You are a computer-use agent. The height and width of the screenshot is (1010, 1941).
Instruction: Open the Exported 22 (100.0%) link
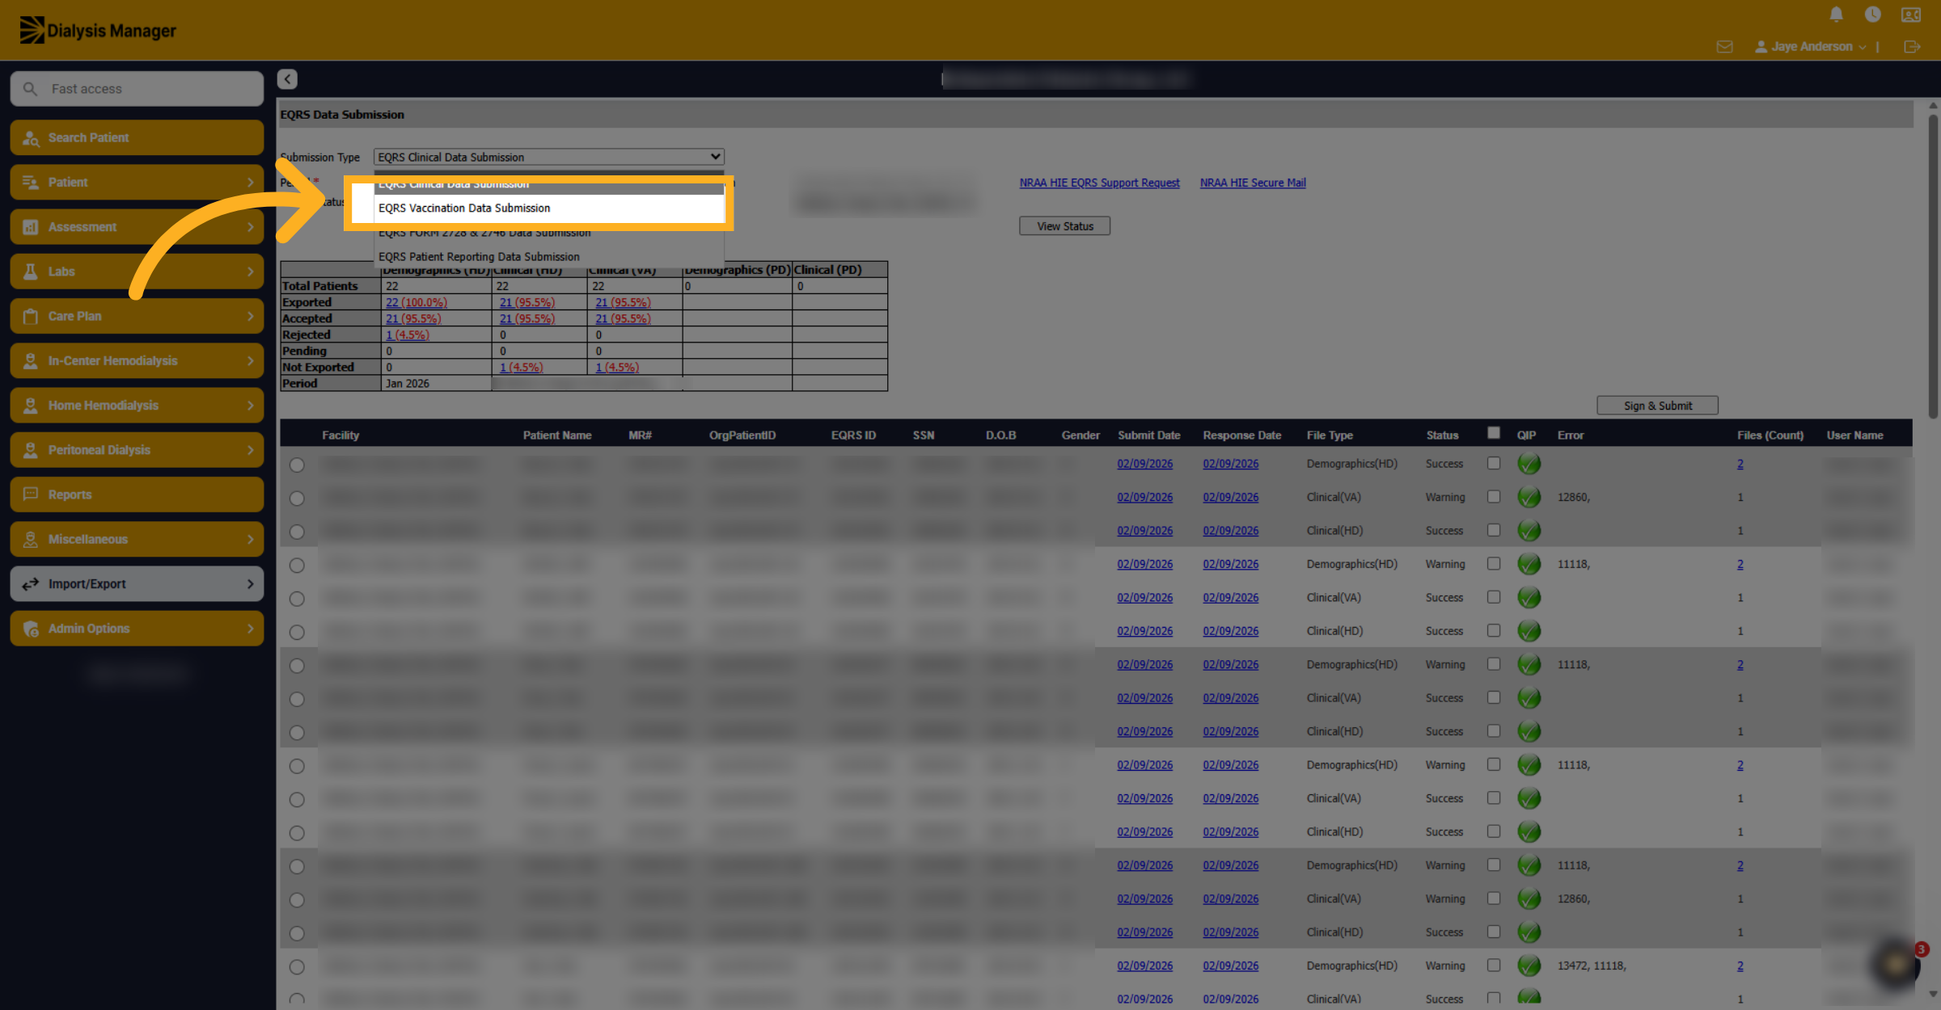click(x=417, y=302)
